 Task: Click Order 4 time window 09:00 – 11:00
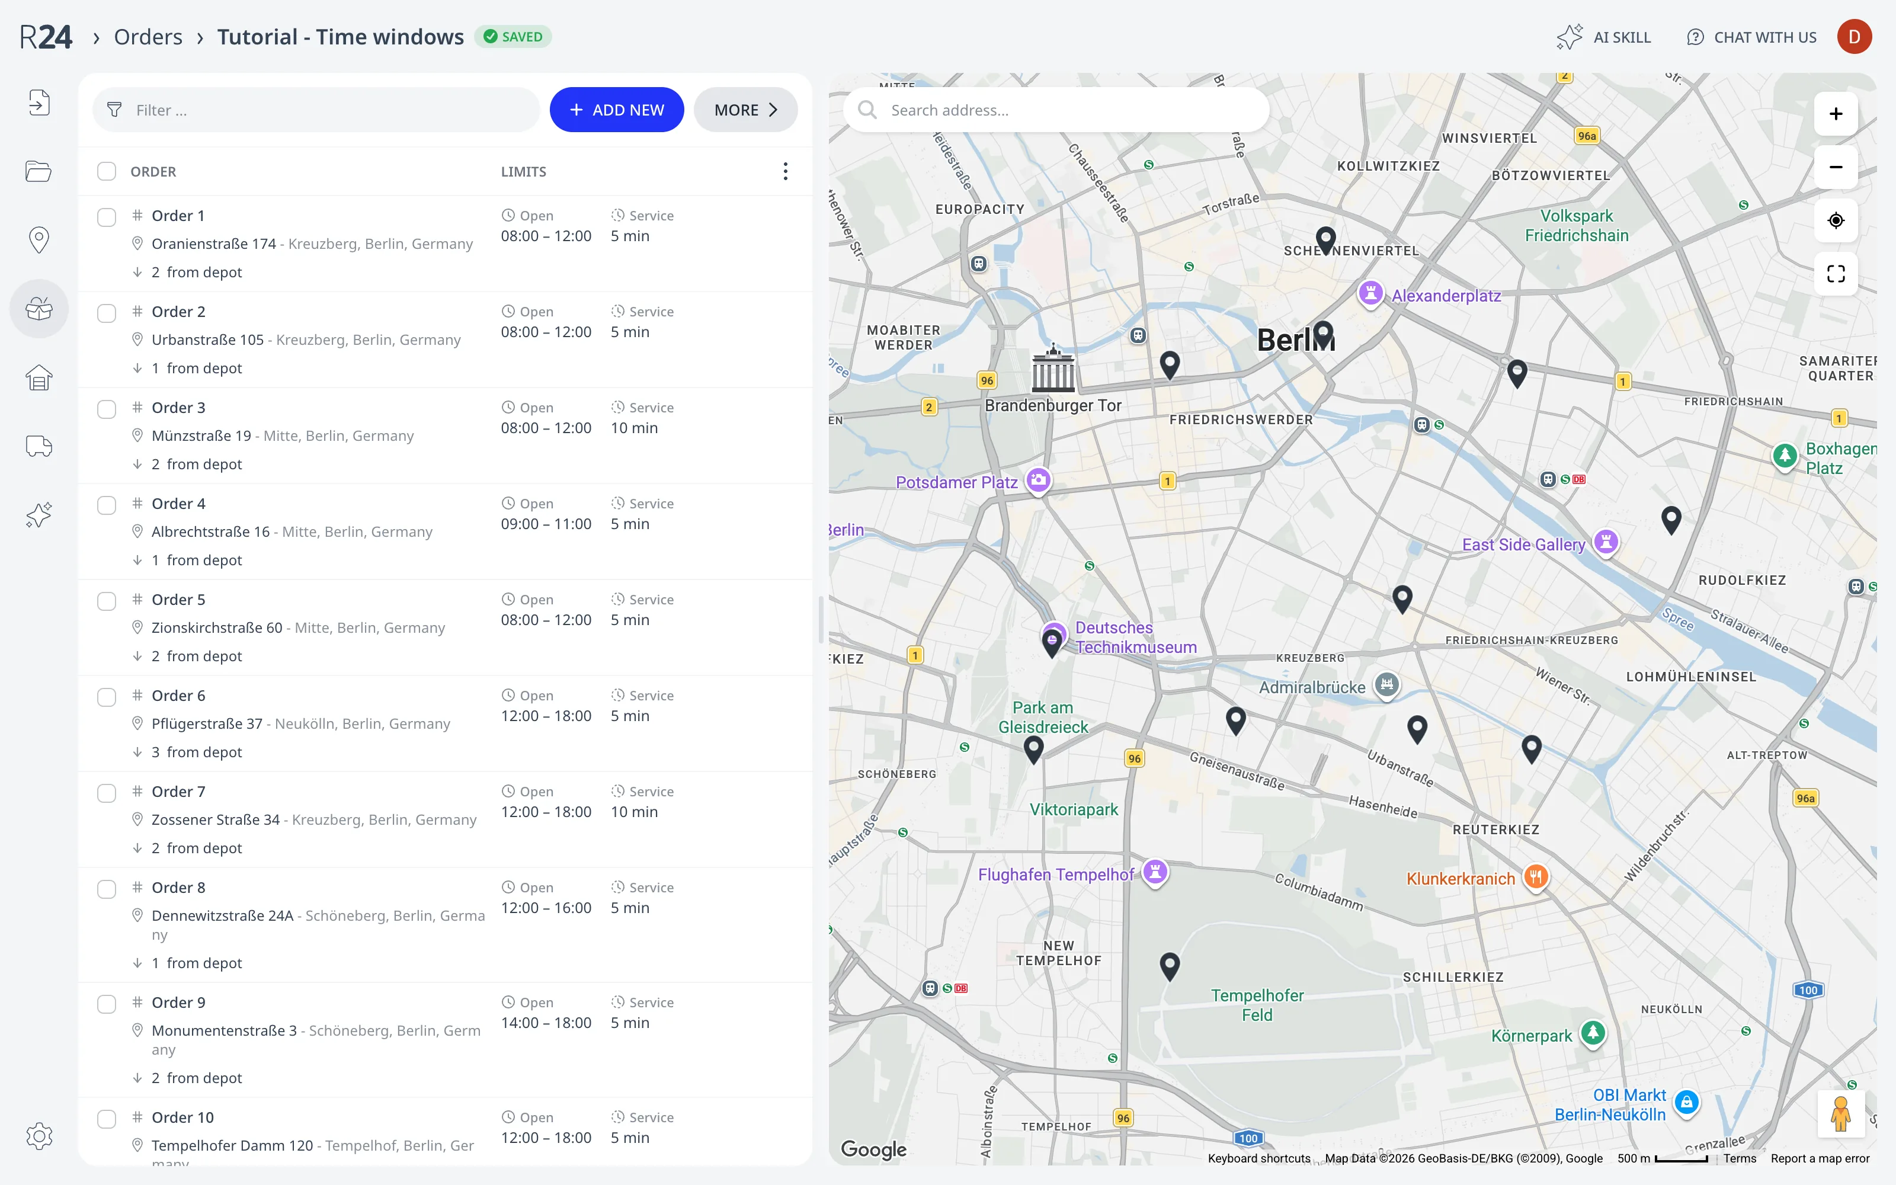click(546, 524)
